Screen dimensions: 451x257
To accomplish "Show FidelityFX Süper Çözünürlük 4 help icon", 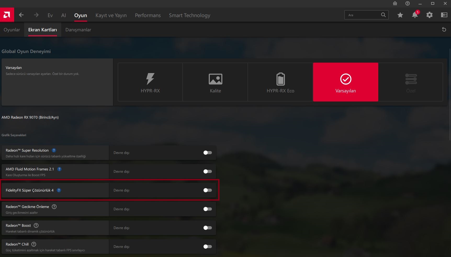I will pos(59,190).
